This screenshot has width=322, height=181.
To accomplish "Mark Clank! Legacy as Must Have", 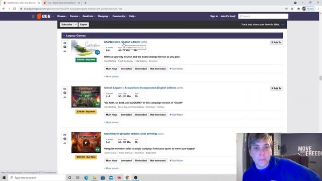I will coord(112,115).
